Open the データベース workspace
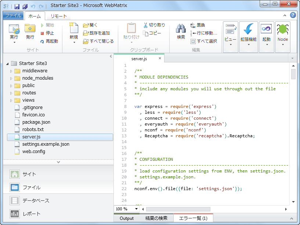Screen dimensions: 300x225 [x=58, y=200]
